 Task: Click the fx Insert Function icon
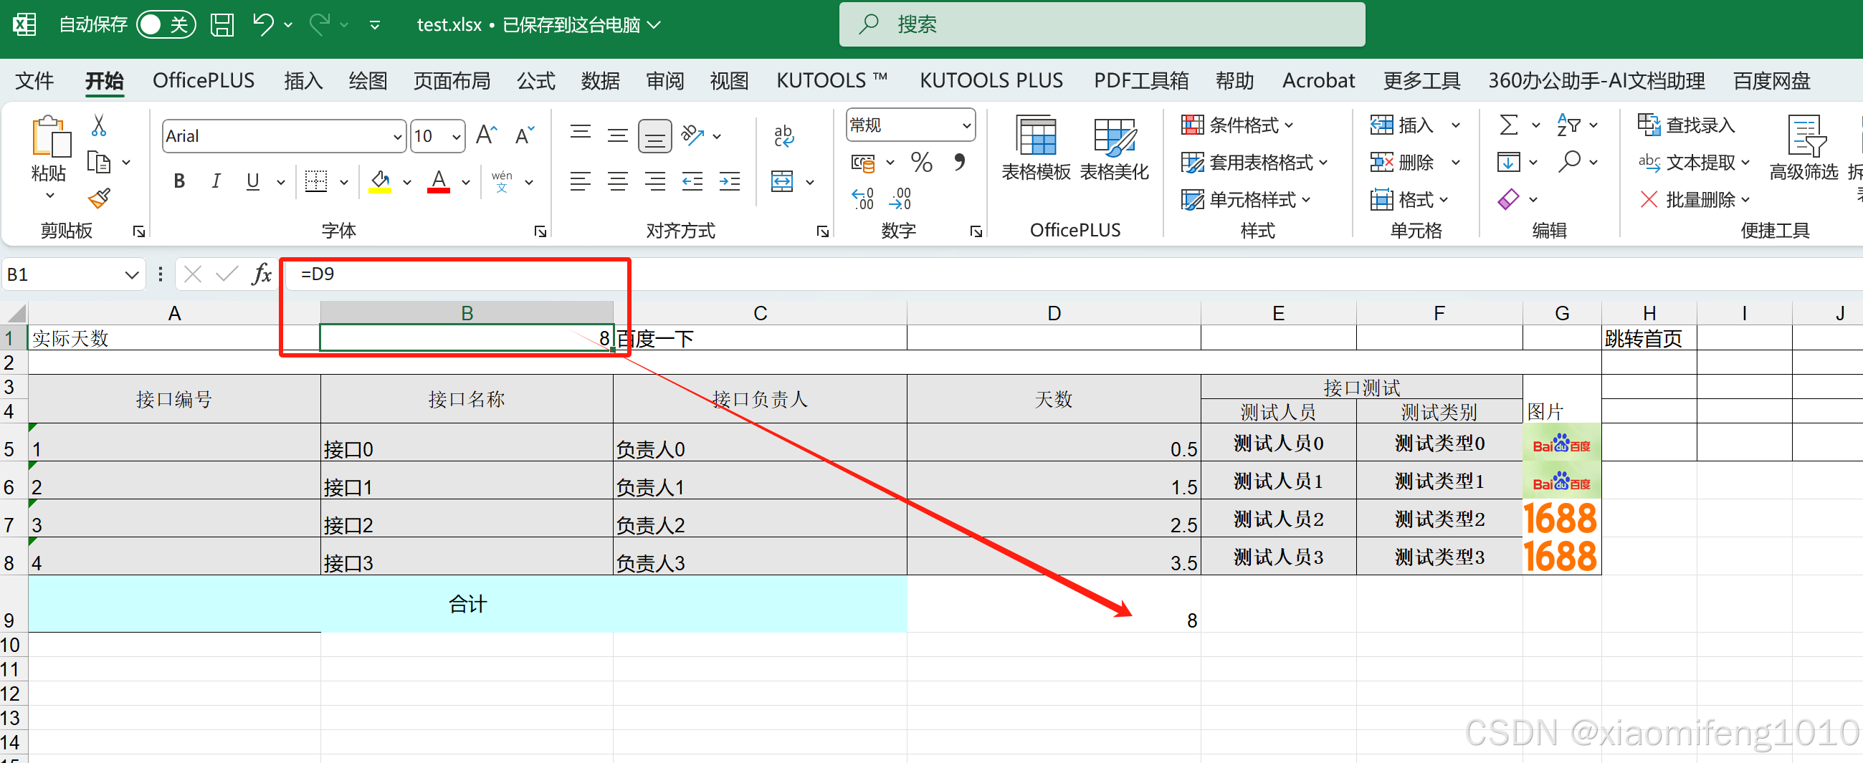[261, 274]
